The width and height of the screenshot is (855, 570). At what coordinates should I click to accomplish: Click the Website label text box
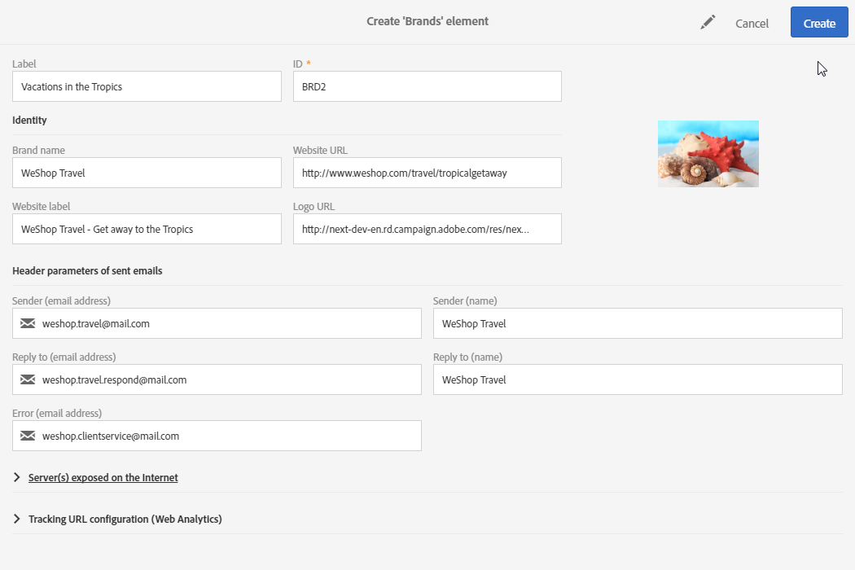click(x=147, y=229)
